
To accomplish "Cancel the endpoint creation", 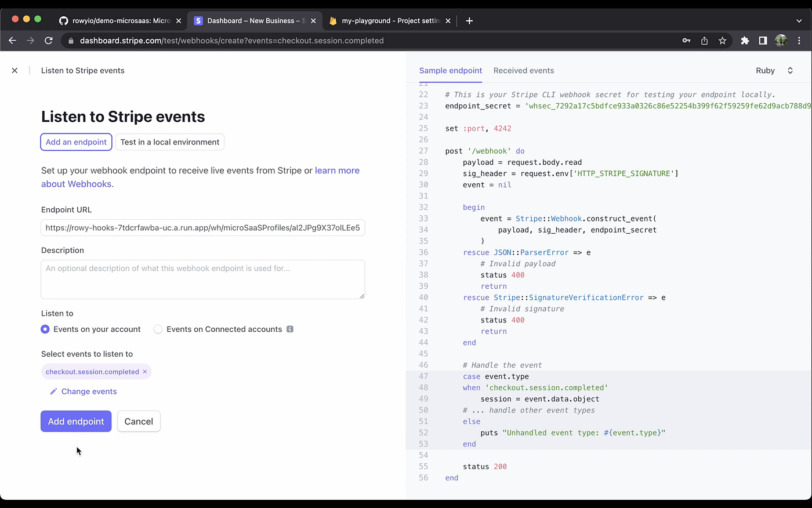I will tap(139, 422).
